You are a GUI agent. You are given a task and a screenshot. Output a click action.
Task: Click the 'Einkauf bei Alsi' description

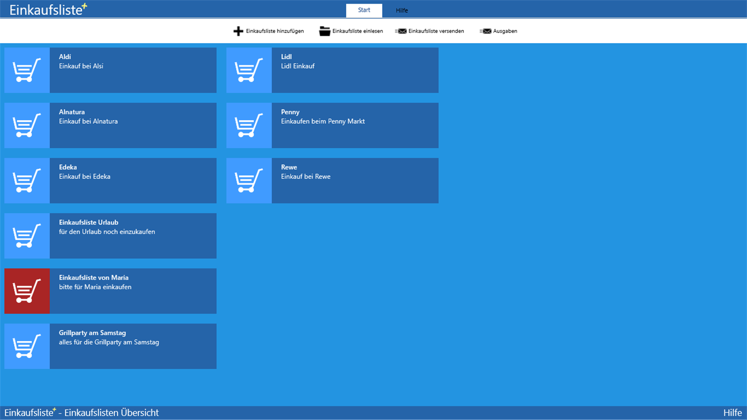point(81,66)
